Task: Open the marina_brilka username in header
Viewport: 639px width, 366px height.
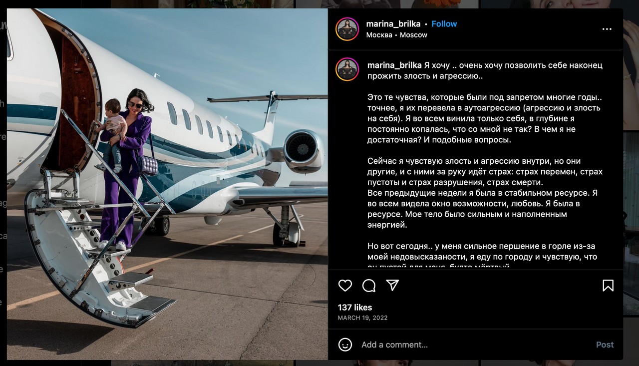Action: click(393, 23)
